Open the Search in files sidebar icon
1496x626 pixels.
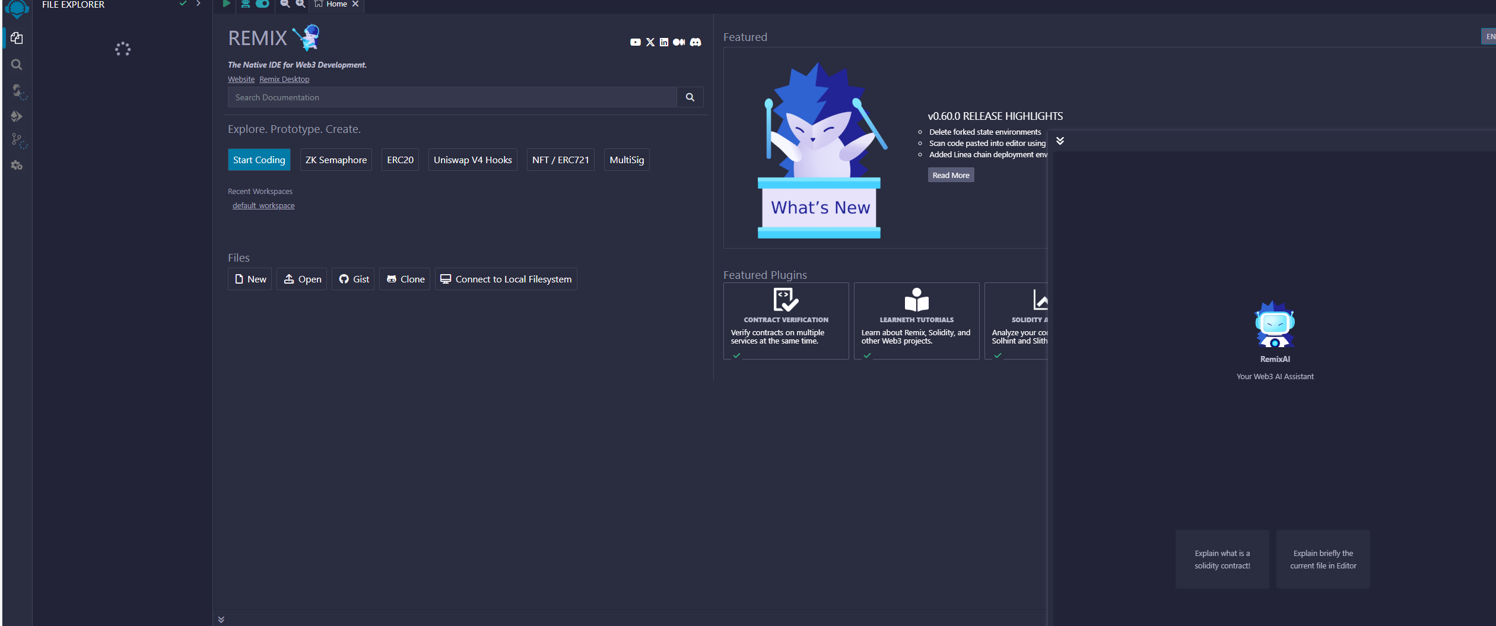click(17, 65)
